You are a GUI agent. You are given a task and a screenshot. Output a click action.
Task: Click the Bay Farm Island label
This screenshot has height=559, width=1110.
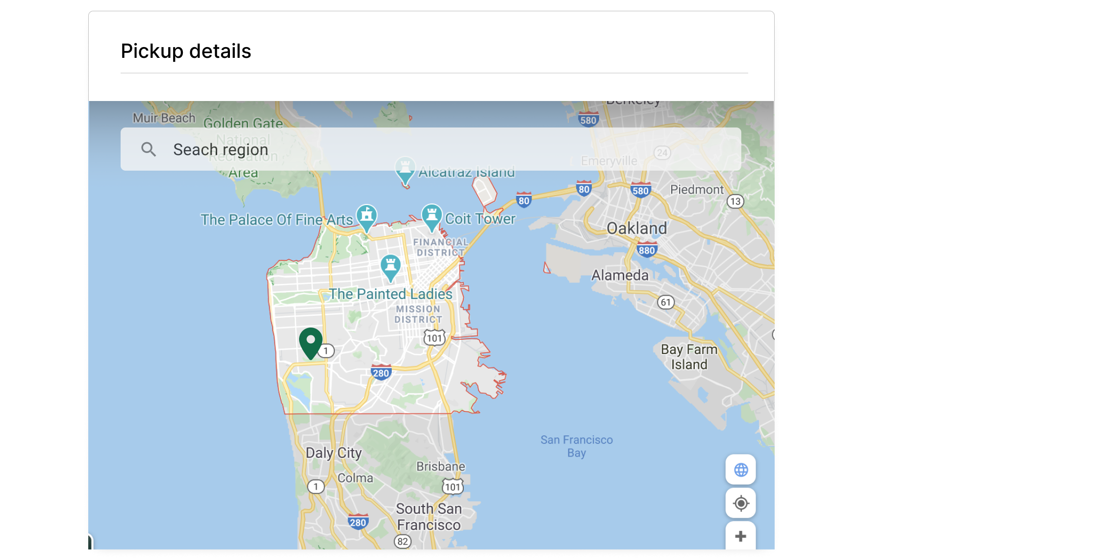(689, 357)
